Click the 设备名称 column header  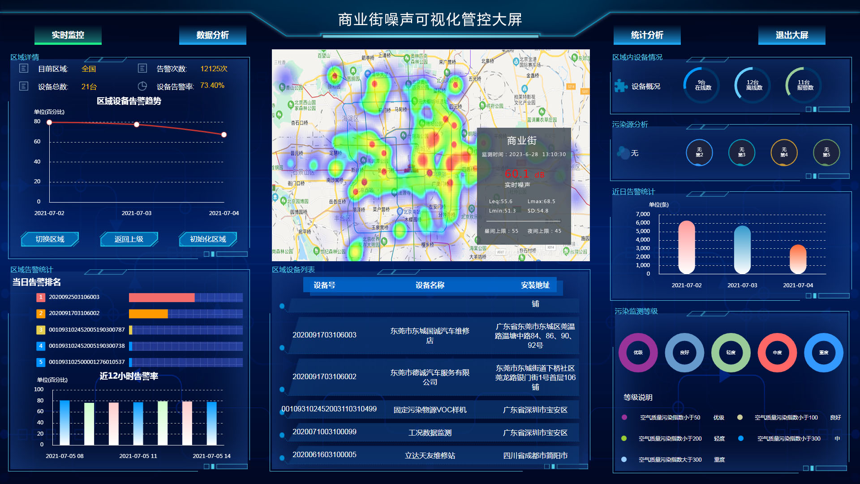pyautogui.click(x=430, y=285)
